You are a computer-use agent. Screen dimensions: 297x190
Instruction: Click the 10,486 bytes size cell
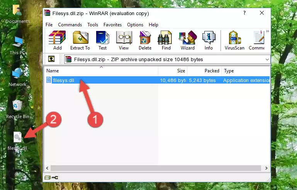click(x=173, y=80)
